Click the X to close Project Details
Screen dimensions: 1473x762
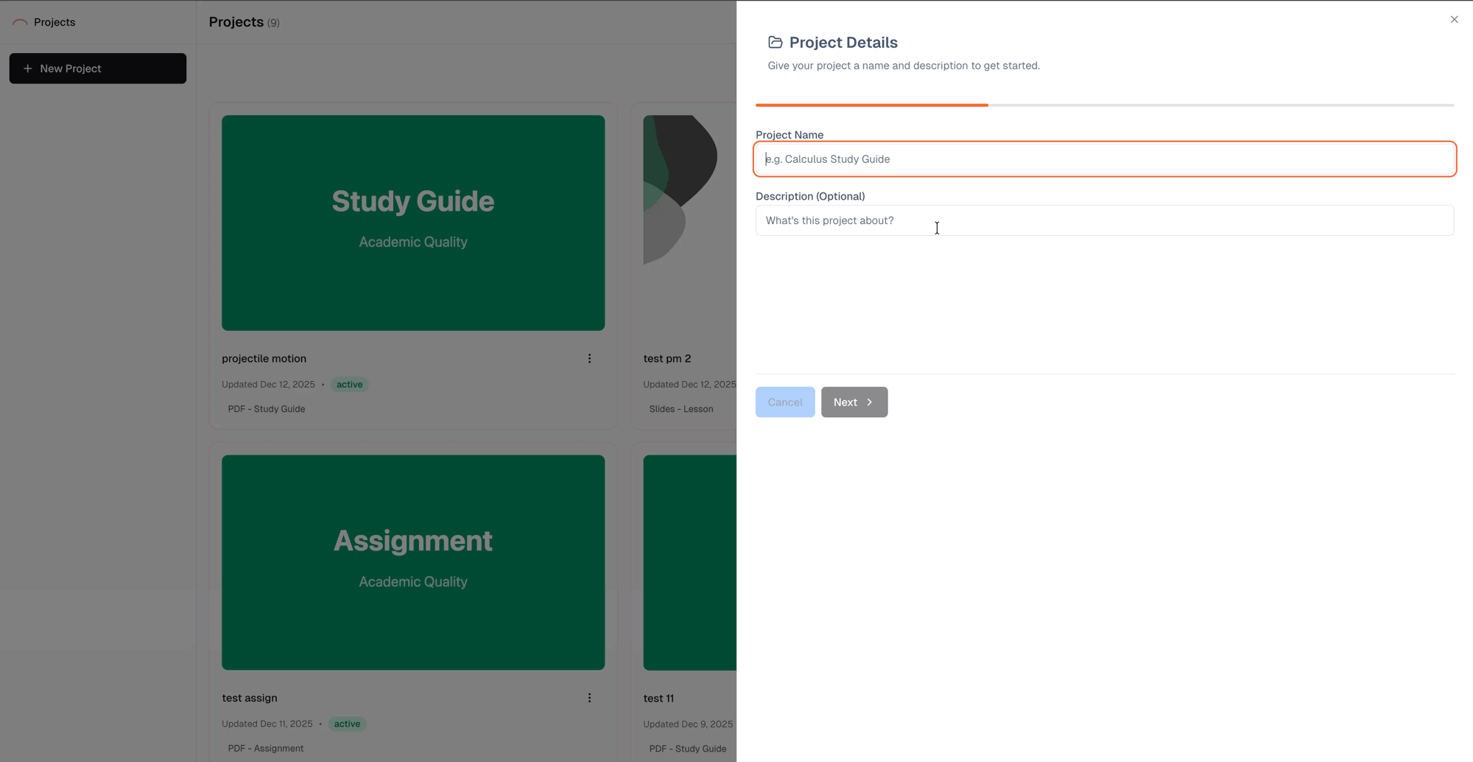pyautogui.click(x=1454, y=18)
